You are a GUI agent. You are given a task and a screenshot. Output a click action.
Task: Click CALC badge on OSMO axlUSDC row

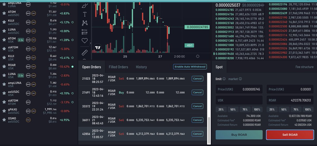(x=28, y=120)
